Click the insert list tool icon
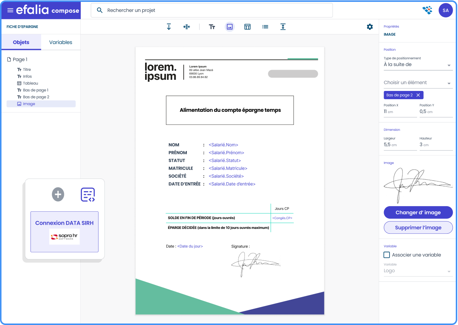 coord(265,27)
